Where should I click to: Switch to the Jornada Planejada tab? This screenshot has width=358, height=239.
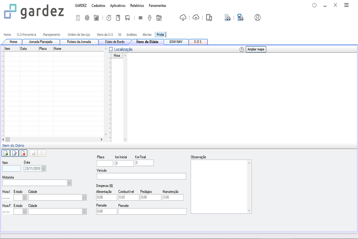coord(41,42)
